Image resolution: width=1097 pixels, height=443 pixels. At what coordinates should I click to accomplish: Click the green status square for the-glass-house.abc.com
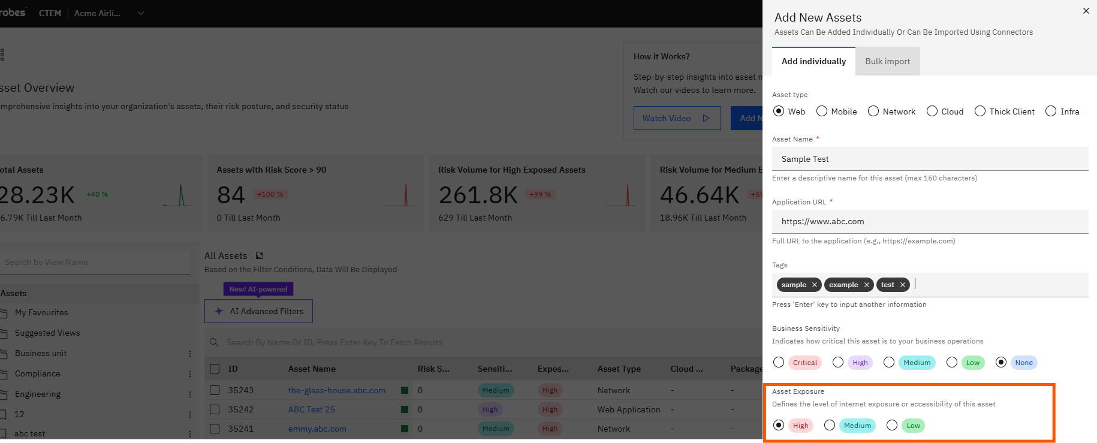click(405, 390)
